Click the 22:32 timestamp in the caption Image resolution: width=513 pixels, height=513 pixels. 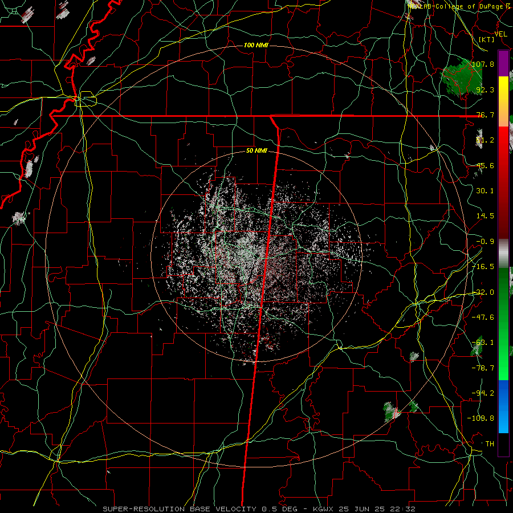click(405, 509)
